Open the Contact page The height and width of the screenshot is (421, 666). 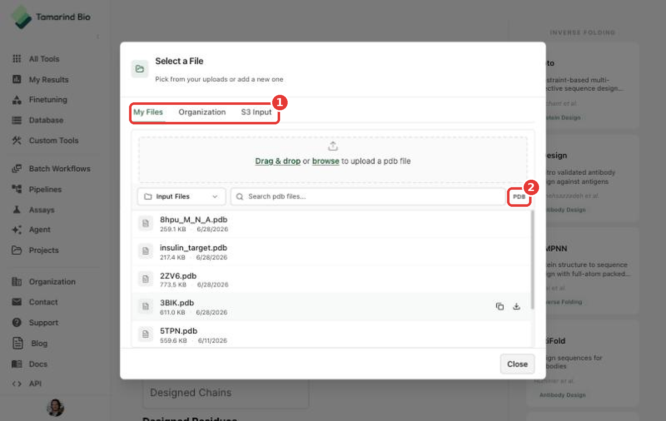(x=35, y=302)
